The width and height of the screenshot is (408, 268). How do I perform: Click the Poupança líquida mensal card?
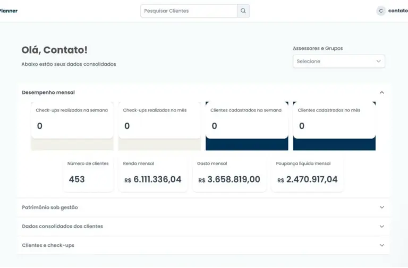point(307,174)
